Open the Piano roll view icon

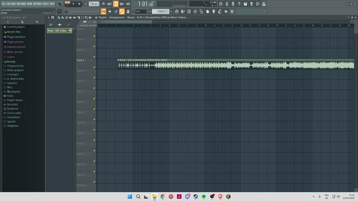pyautogui.click(x=183, y=11)
